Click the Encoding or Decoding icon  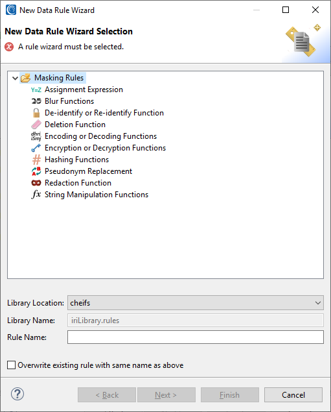36,136
